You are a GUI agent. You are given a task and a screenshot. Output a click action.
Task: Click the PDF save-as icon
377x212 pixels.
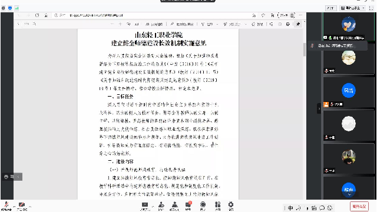[x=288, y=24]
